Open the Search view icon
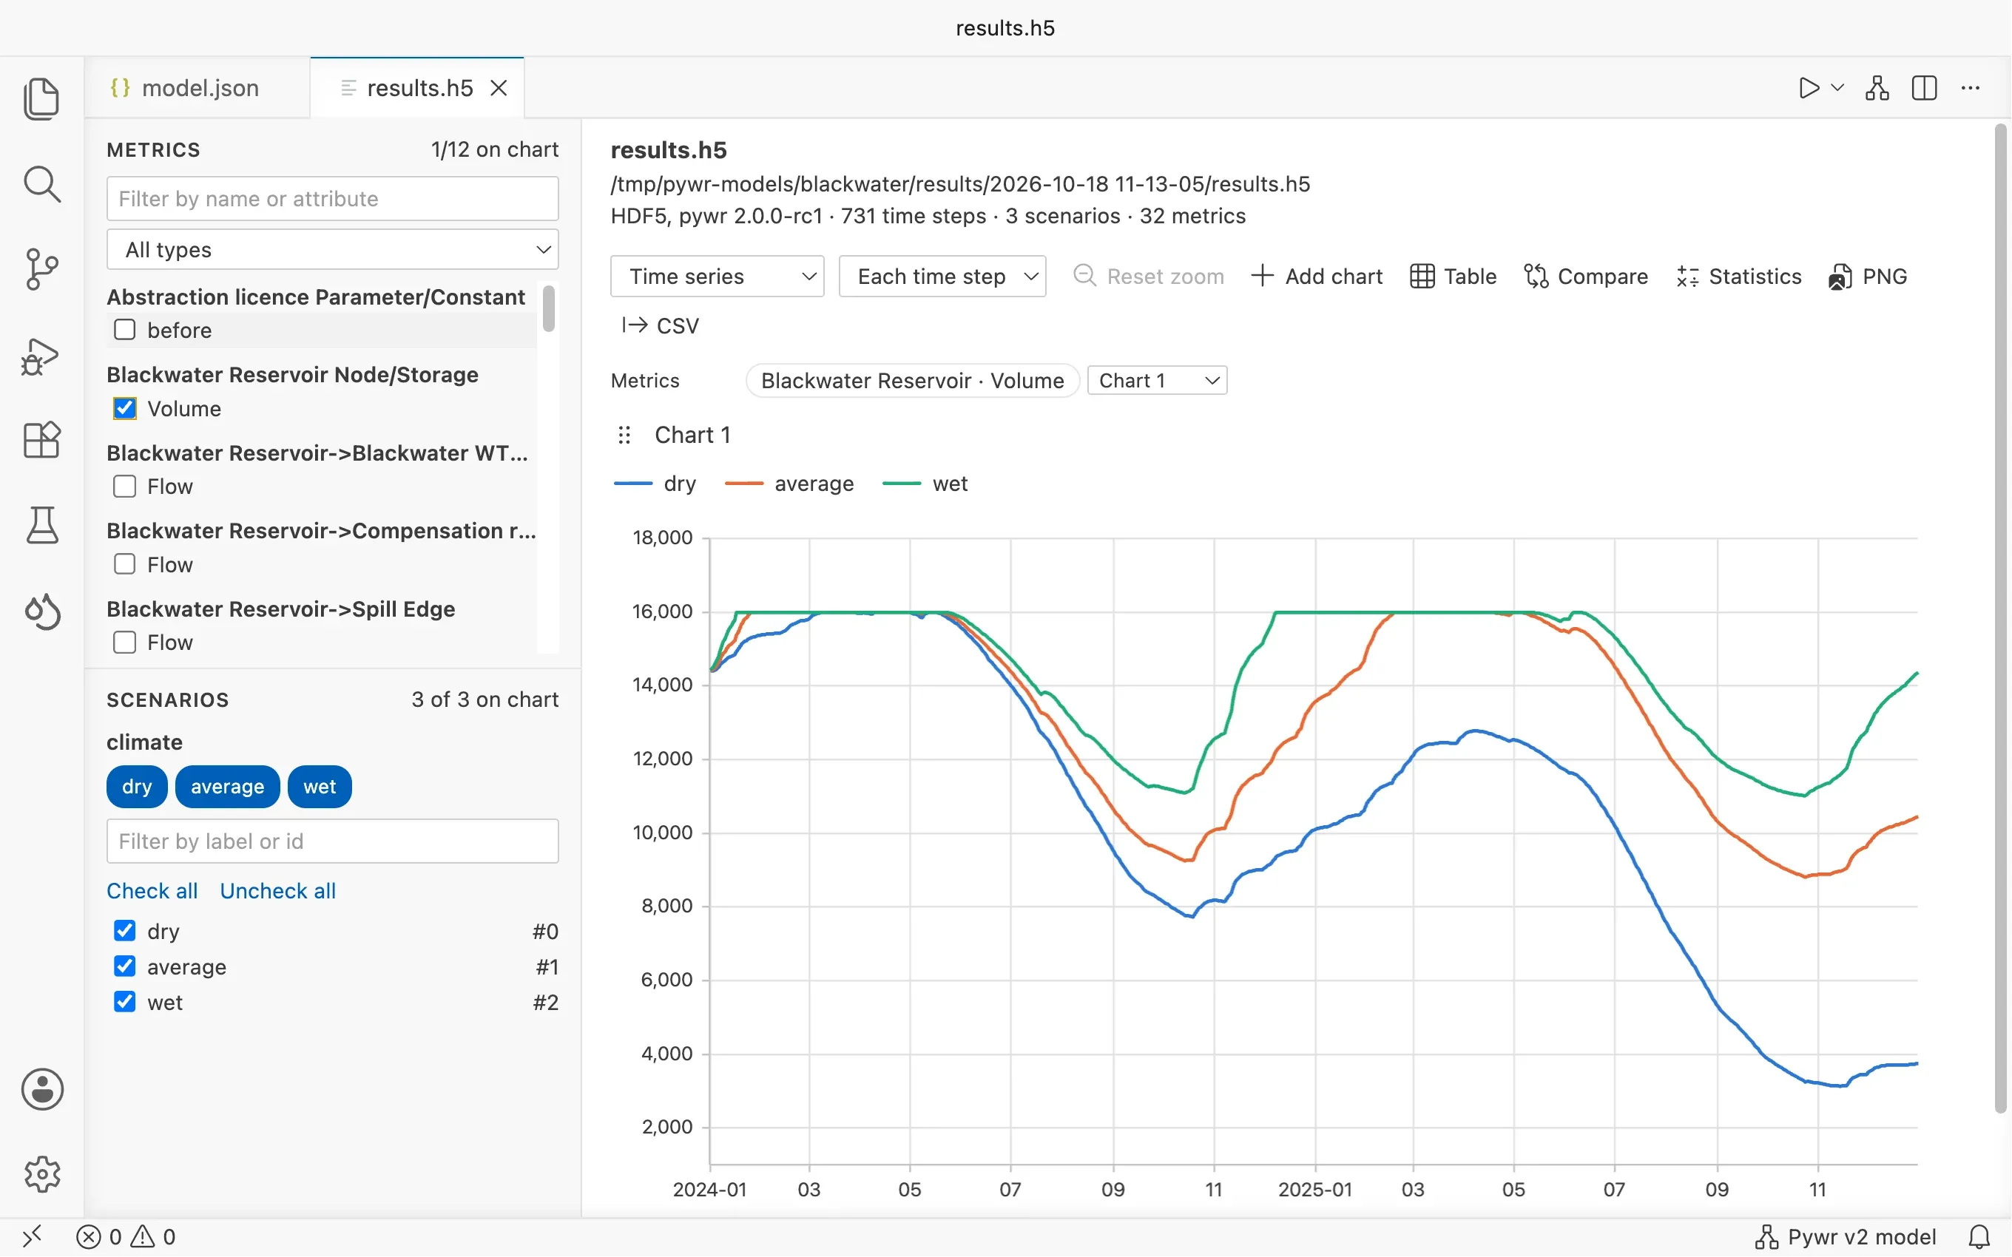The height and width of the screenshot is (1257, 2012). (x=41, y=185)
